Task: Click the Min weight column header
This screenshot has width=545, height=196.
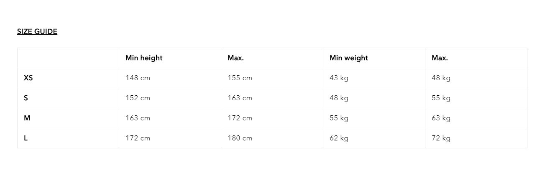Action: tap(348, 58)
